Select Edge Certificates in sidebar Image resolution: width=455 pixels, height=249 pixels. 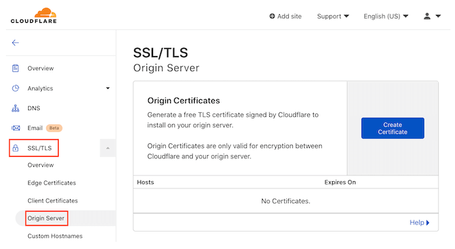coord(52,183)
